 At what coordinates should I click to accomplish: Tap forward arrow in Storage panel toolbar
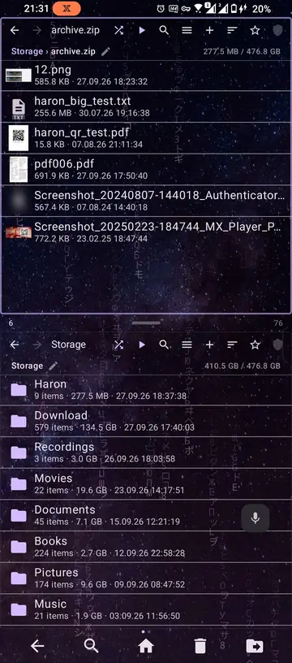[x=37, y=344]
